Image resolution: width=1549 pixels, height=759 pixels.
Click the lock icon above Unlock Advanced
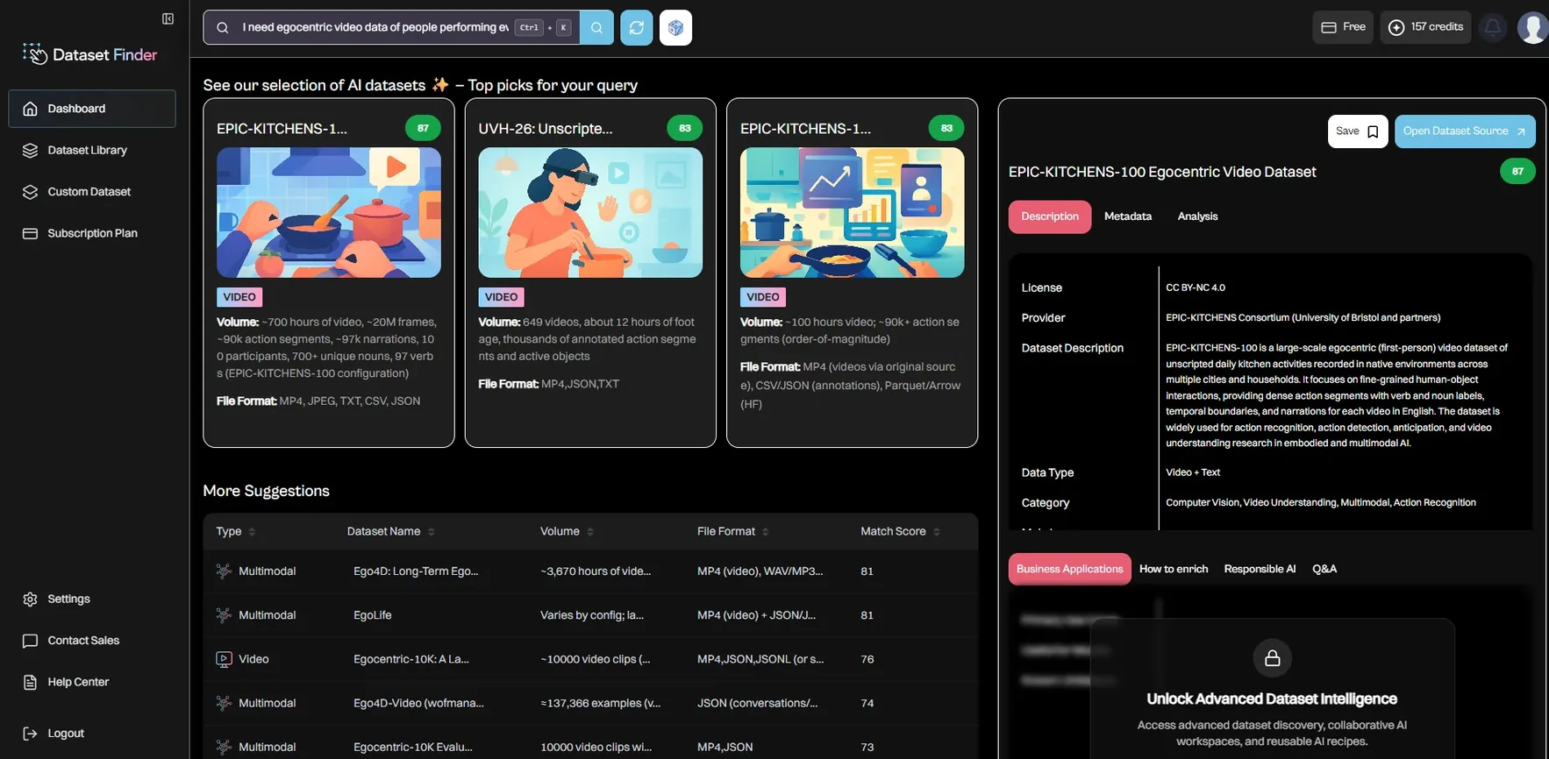pyautogui.click(x=1272, y=657)
